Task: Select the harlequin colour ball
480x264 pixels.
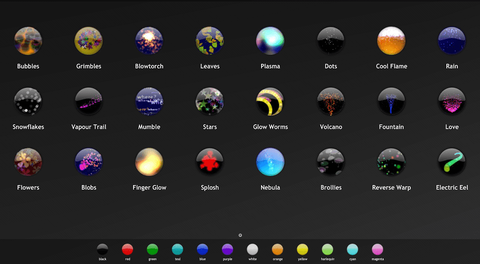Action: pos(327,249)
